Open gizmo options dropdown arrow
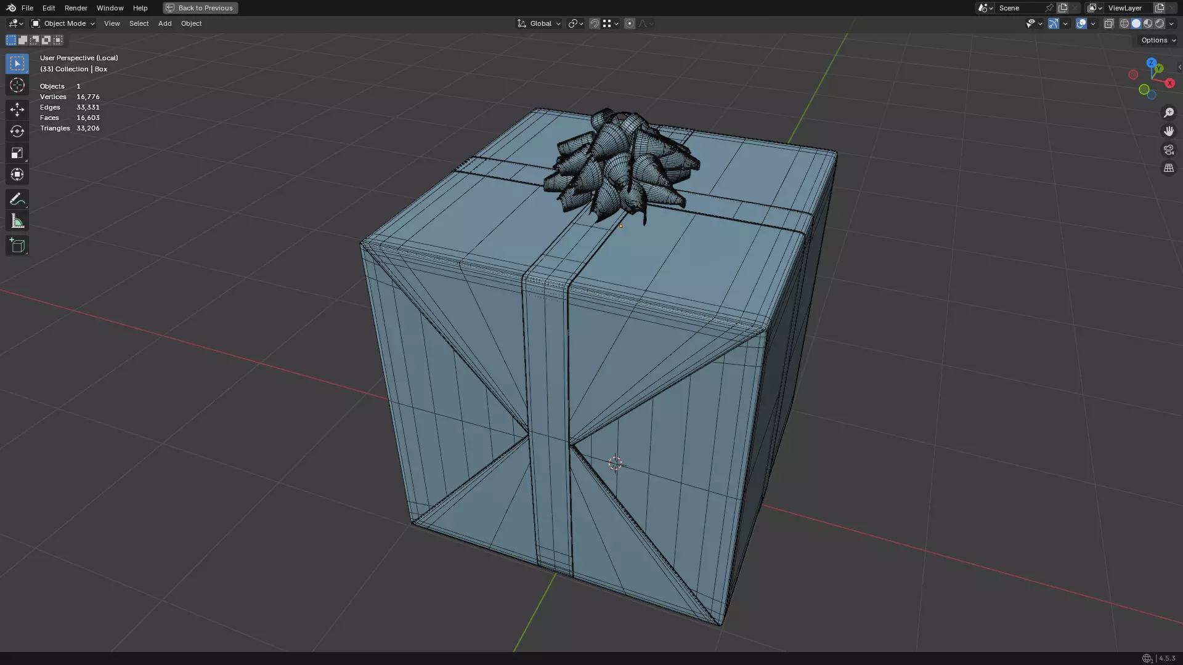The image size is (1183, 665). 1065,23
